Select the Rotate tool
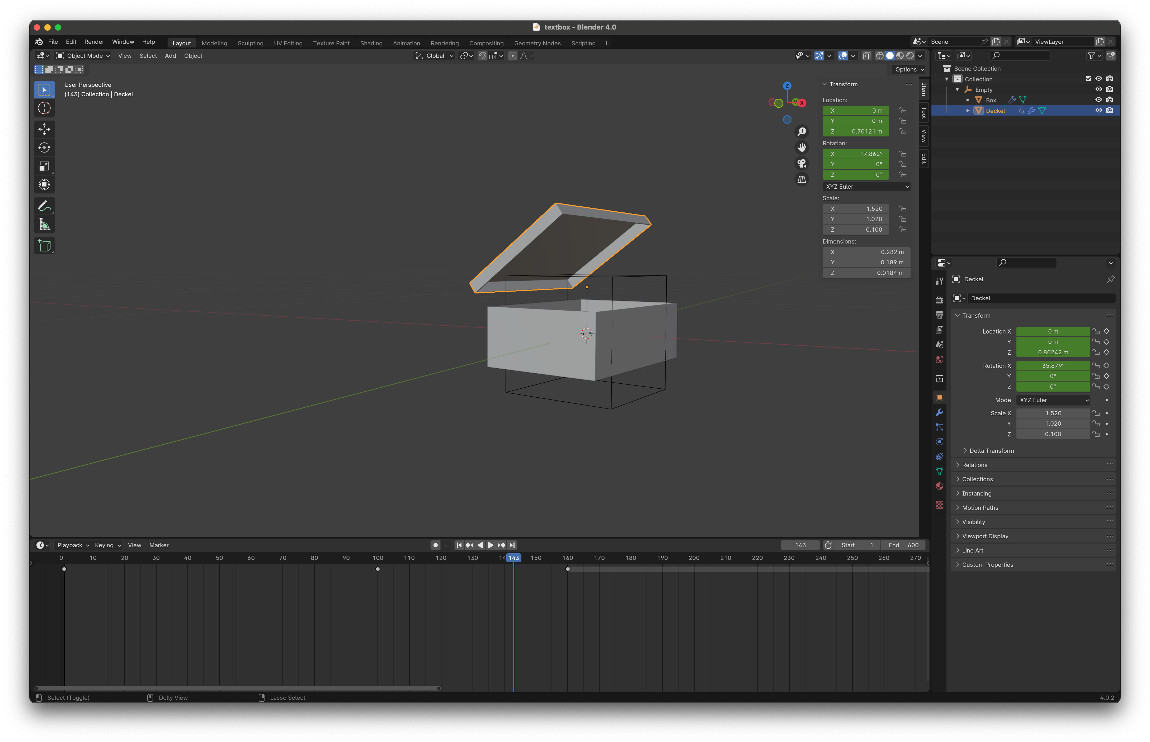Image resolution: width=1150 pixels, height=742 pixels. click(44, 148)
